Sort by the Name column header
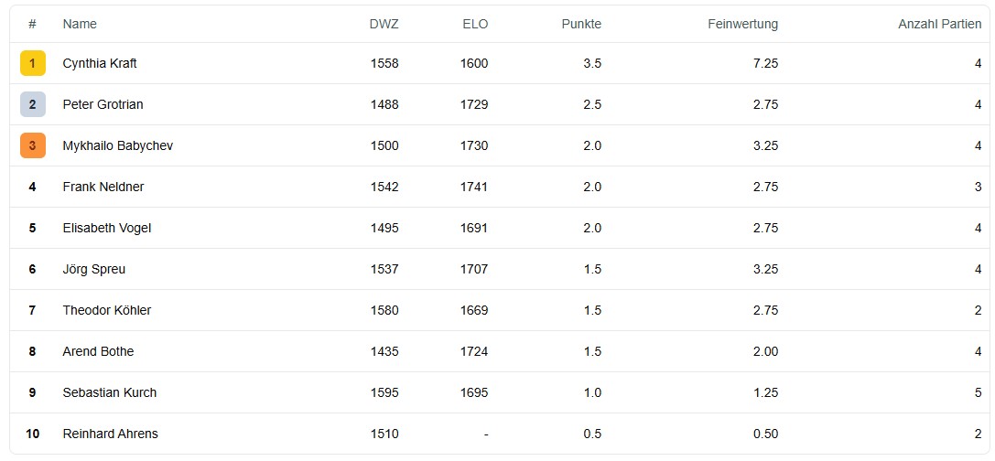The width and height of the screenshot is (995, 461). click(x=80, y=24)
